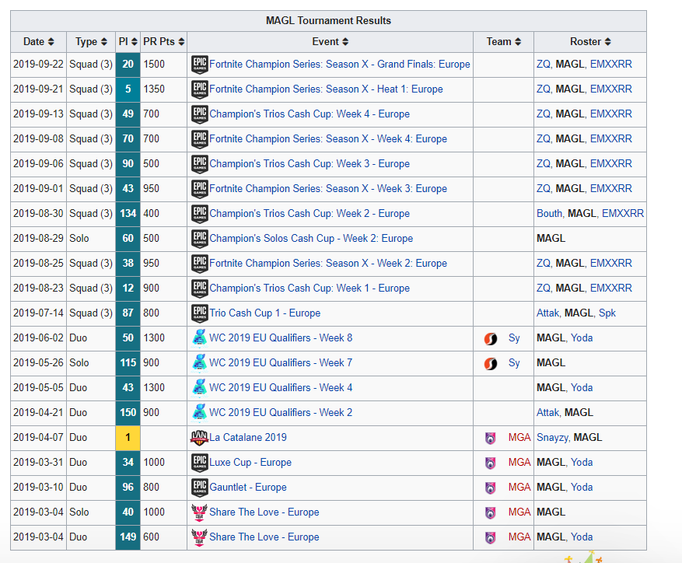Image resolution: width=682 pixels, height=563 pixels.
Task: Click Epic Games icon beside Champion Series Week 2
Action: 200,264
